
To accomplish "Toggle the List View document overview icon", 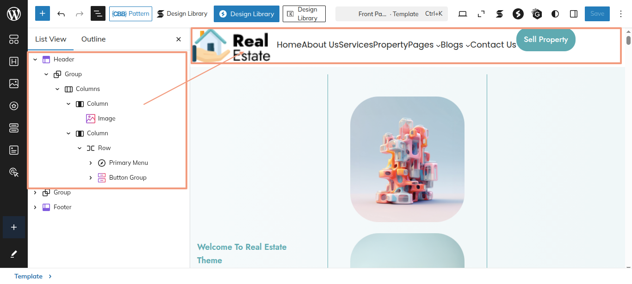I will tap(98, 14).
